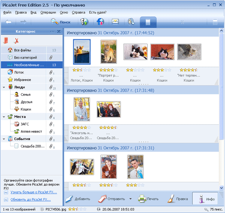Viewport: 225px width, 213px height.
Task: Collapse the События category tree
Action: 4,139
